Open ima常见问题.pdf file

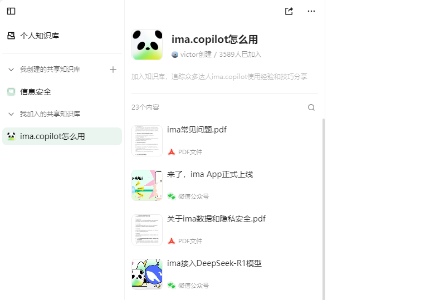tap(197, 130)
